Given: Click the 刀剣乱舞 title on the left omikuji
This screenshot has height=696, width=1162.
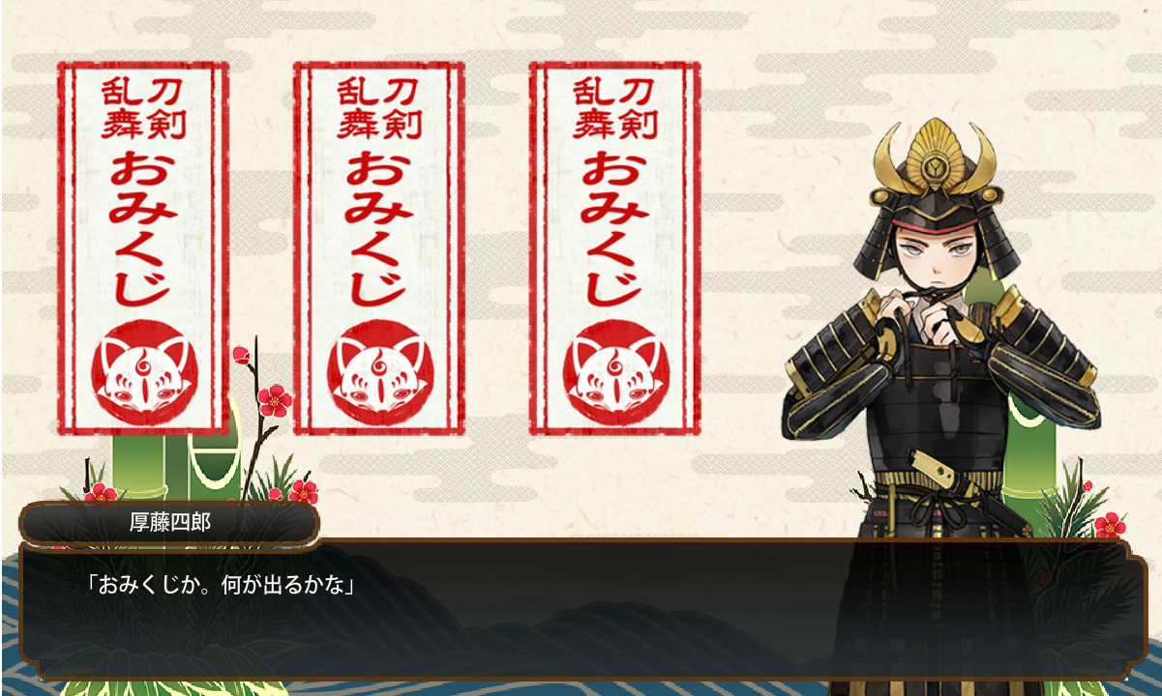Looking at the screenshot, I should [143, 108].
